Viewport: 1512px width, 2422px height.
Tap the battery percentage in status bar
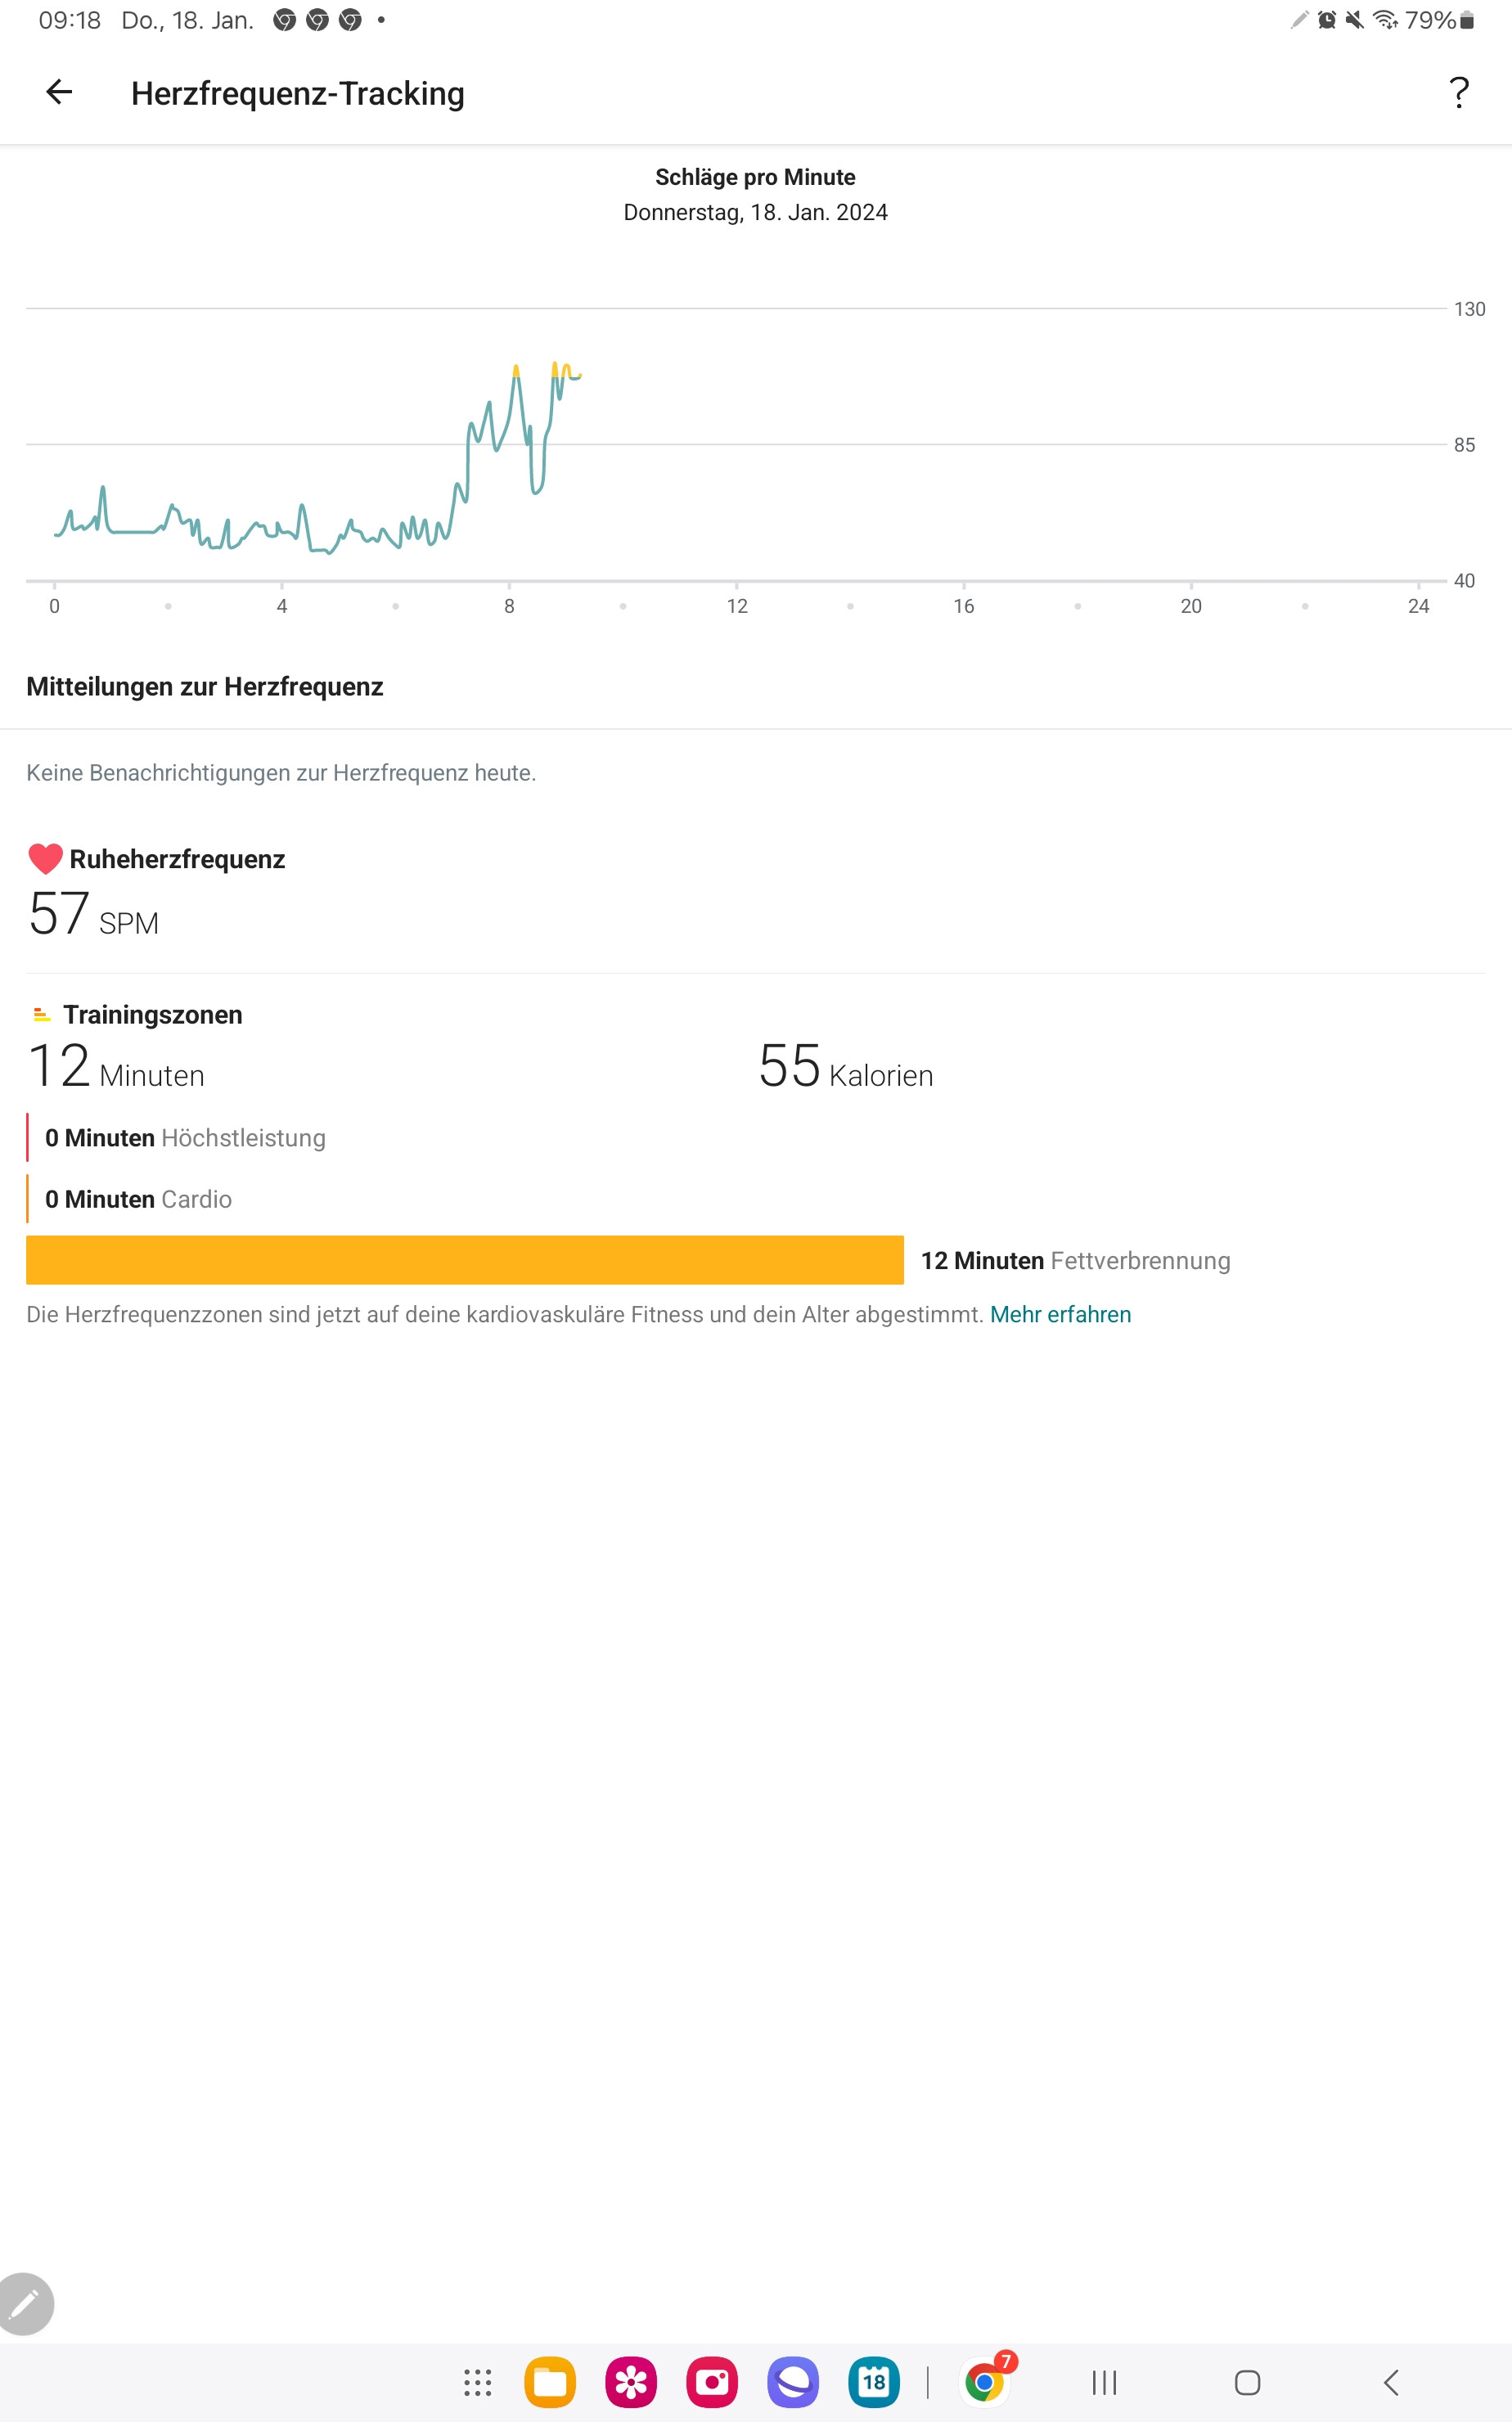click(x=1430, y=20)
